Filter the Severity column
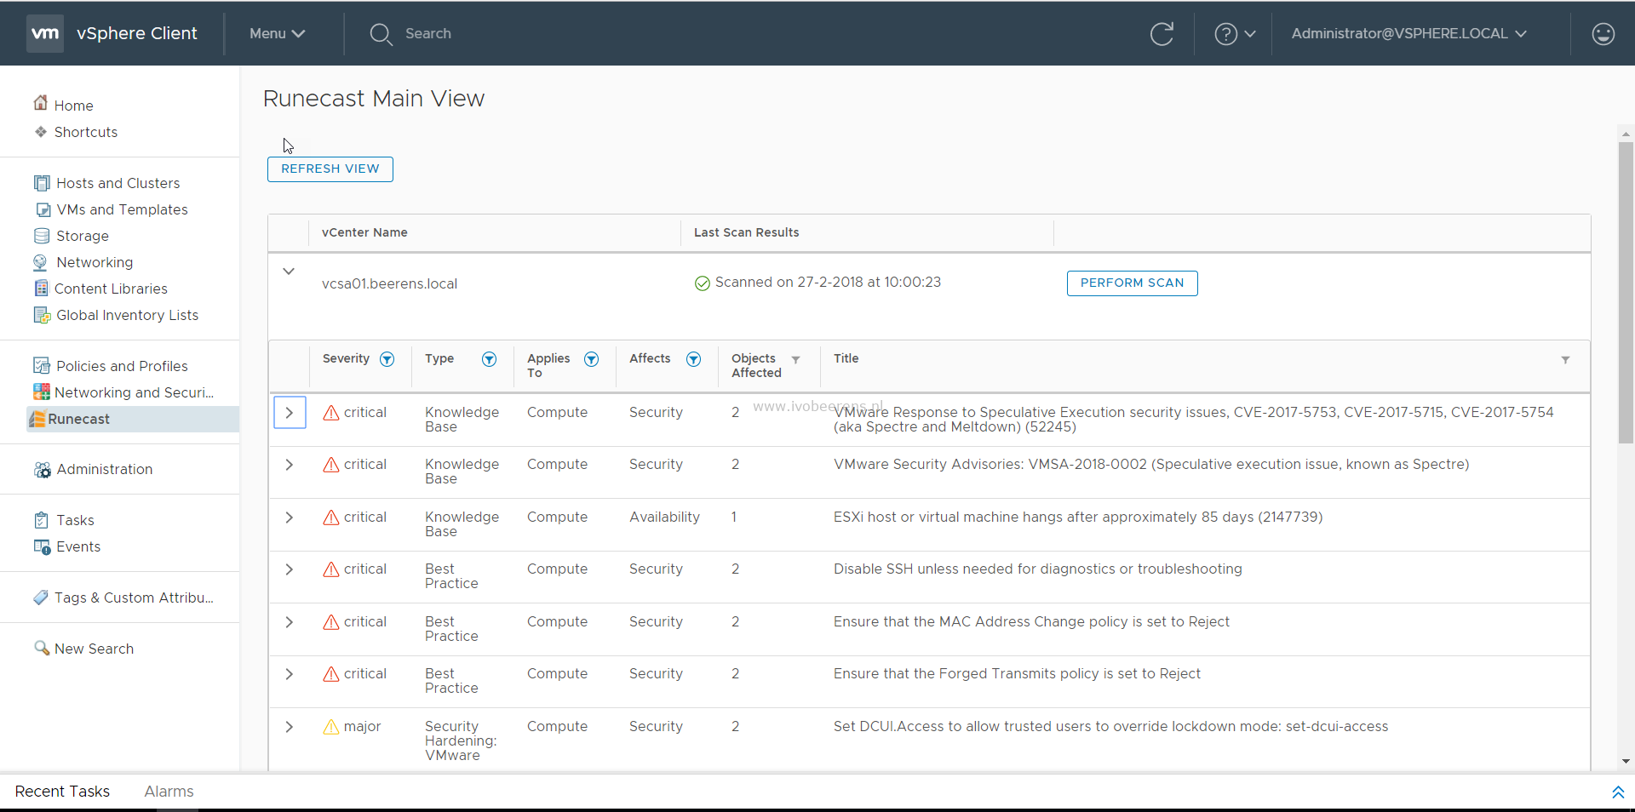Screen dimensions: 1635x812 (x=387, y=359)
